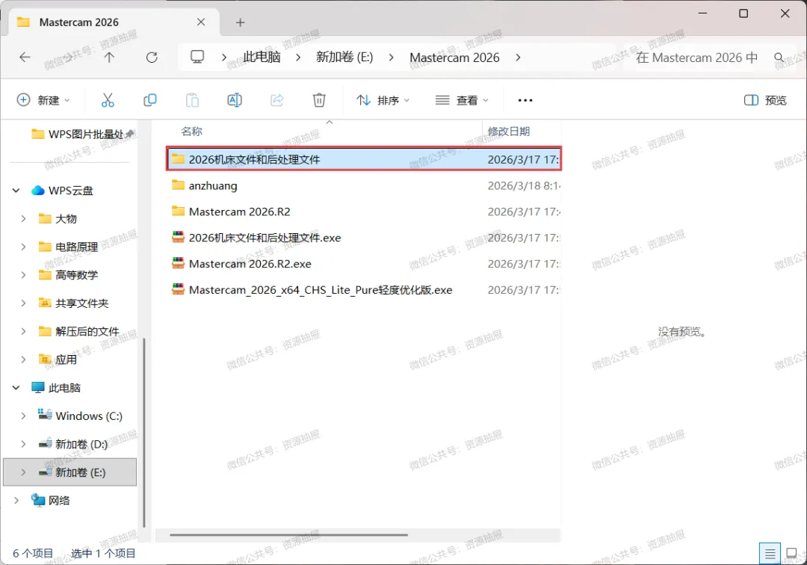Select 2026机床文件和后处理文件.exe file
The image size is (807, 565).
click(364, 237)
